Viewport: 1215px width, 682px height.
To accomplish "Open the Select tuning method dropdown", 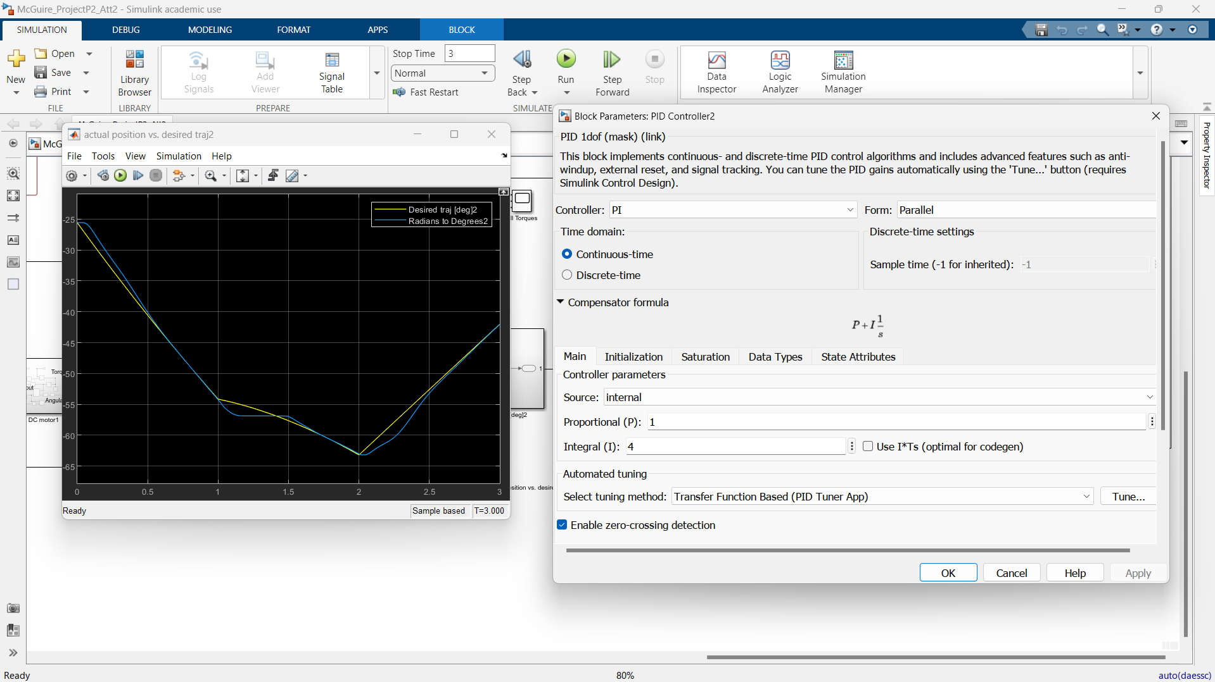I will click(x=882, y=497).
